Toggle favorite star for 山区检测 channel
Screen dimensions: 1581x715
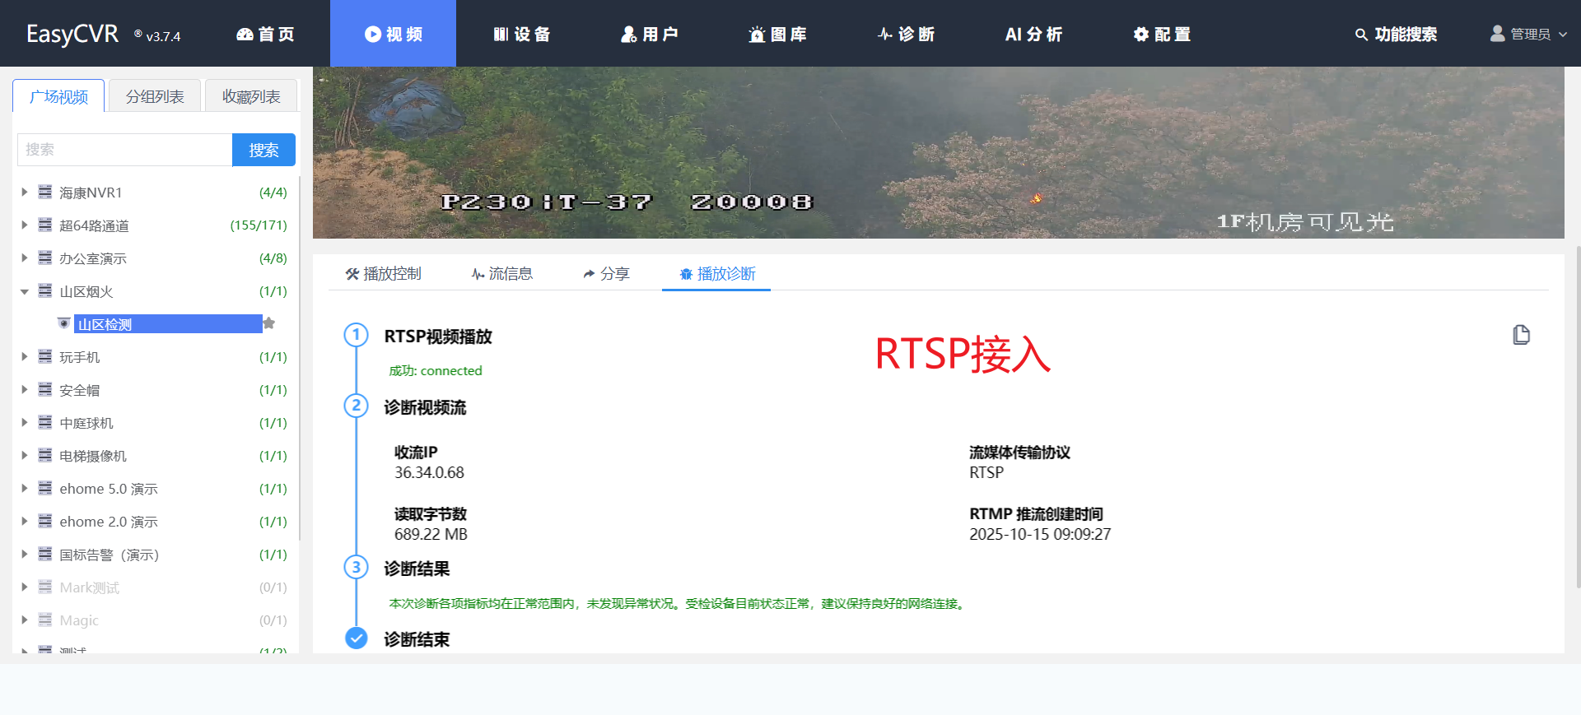[x=269, y=323]
